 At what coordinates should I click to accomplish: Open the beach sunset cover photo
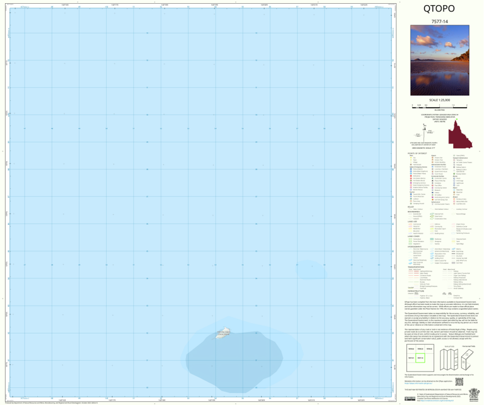coord(439,60)
